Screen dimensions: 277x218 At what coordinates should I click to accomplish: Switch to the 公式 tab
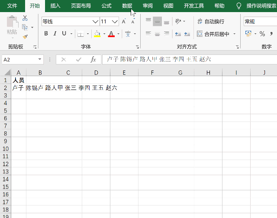click(x=106, y=6)
